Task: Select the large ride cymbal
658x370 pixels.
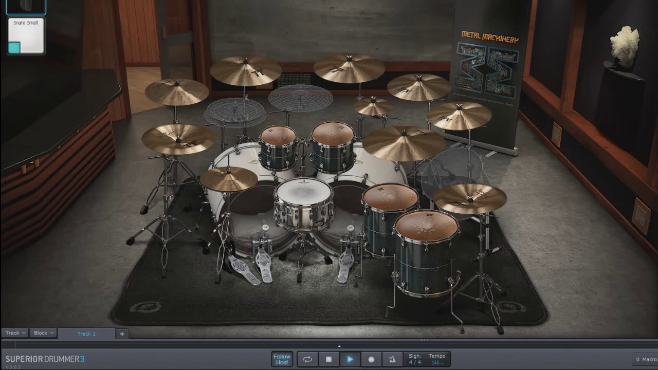Action: click(404, 143)
